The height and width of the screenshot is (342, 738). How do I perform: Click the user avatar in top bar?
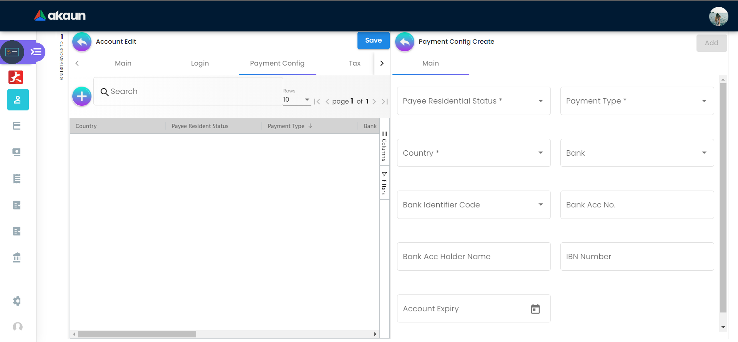[718, 16]
